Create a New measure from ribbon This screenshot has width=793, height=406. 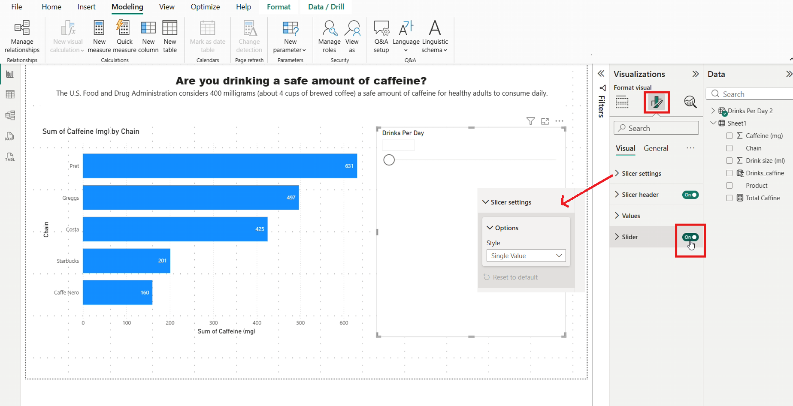[99, 28]
